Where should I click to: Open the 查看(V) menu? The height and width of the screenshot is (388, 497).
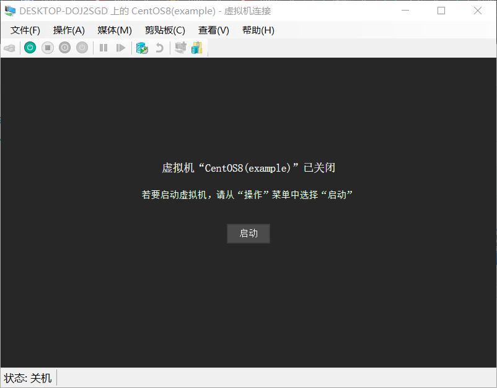click(214, 30)
